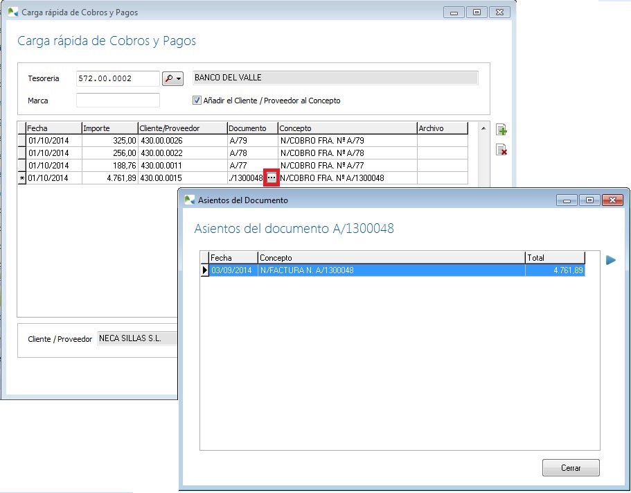Maximize the Asientos del Documento dialog
Image resolution: width=631 pixels, height=493 pixels.
tap(589, 200)
